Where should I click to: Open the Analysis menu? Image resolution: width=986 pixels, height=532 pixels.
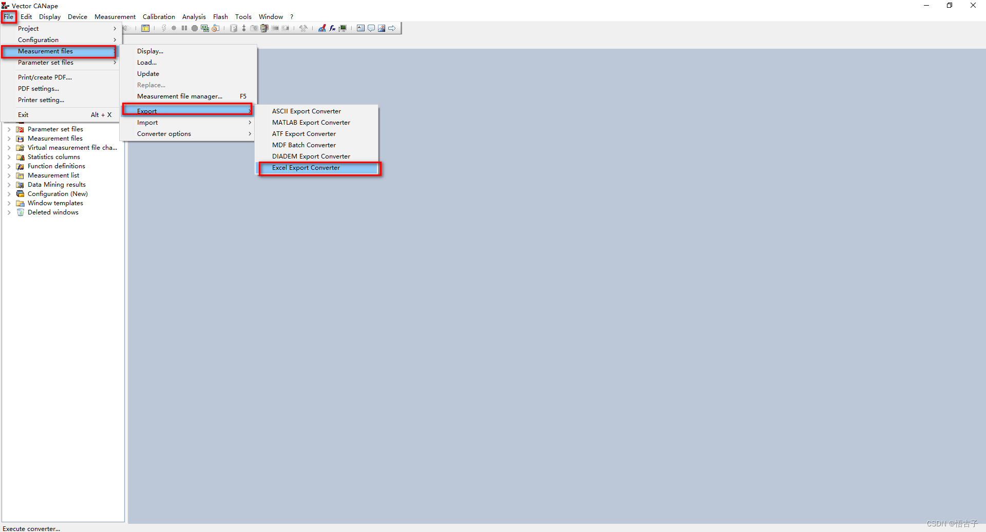coord(194,17)
